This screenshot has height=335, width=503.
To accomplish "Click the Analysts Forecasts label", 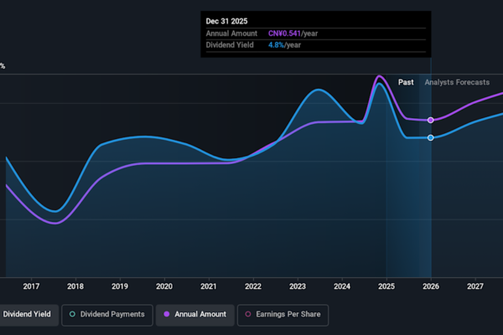I will pos(457,82).
